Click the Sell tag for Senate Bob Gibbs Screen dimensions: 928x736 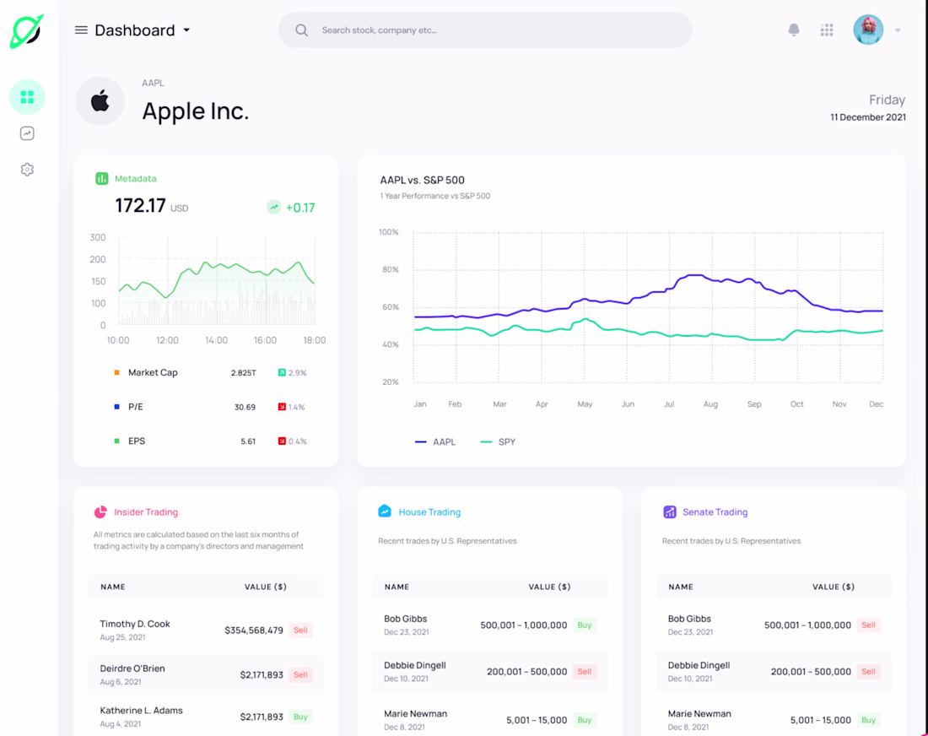coord(869,625)
